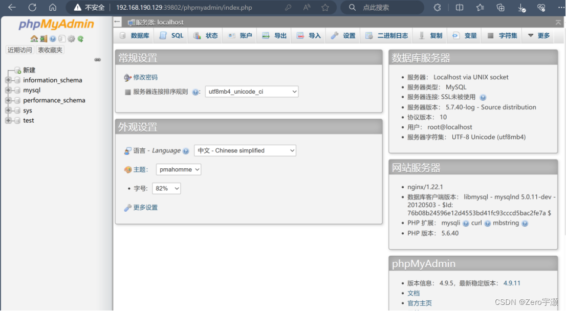
Task: Open MySQL documentation page icon in sidebar
Action: pyautogui.click(x=62, y=38)
